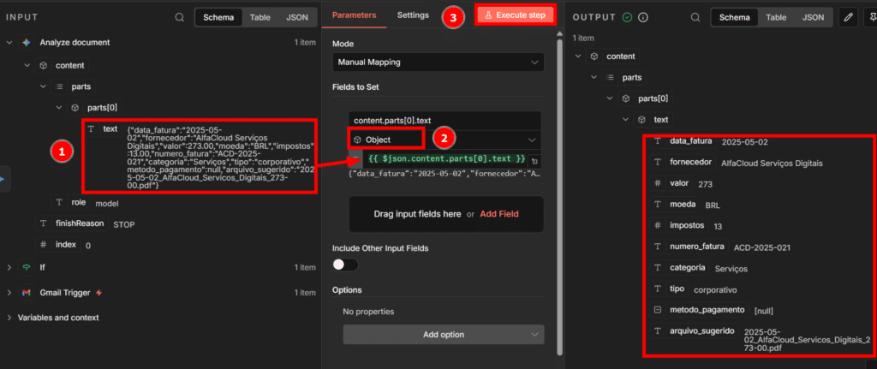The height and width of the screenshot is (369, 877).
Task: Click the finishReason field pill
Action: [x=72, y=223]
